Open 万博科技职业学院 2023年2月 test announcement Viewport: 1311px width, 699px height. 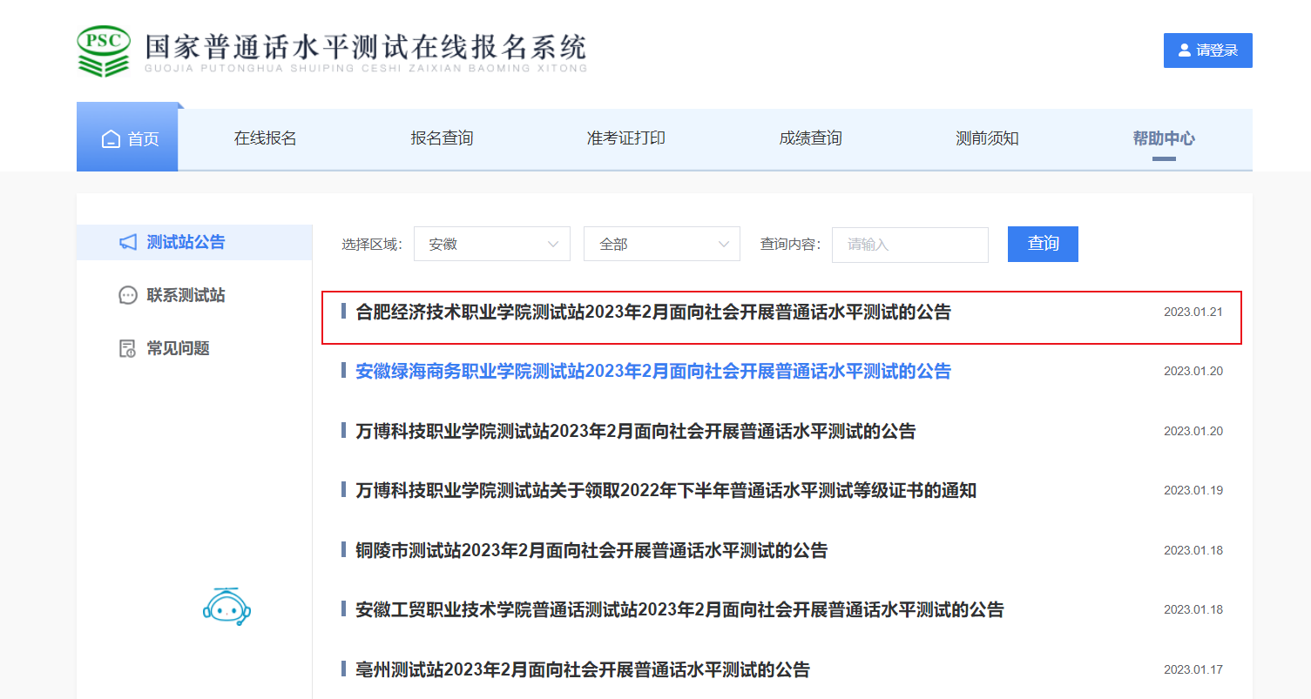[636, 431]
